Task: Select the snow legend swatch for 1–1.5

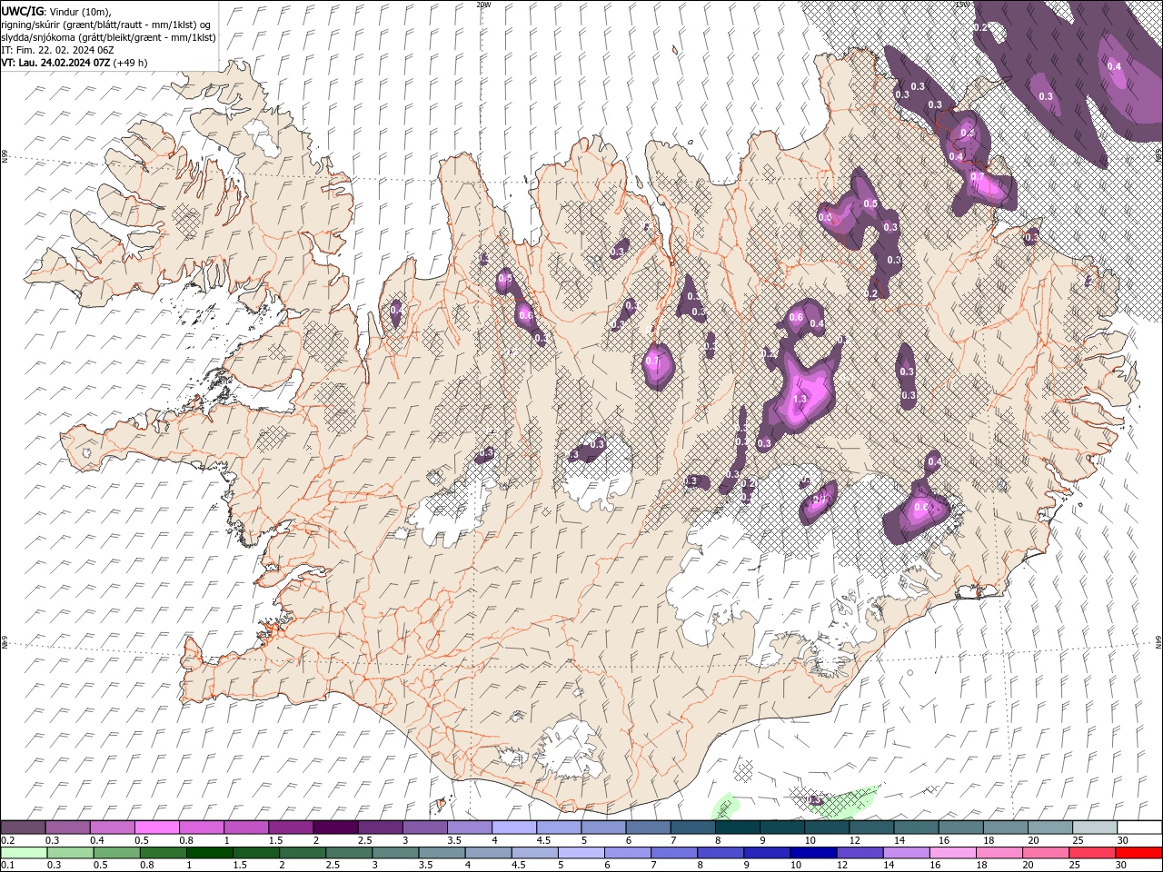Action: [247, 828]
